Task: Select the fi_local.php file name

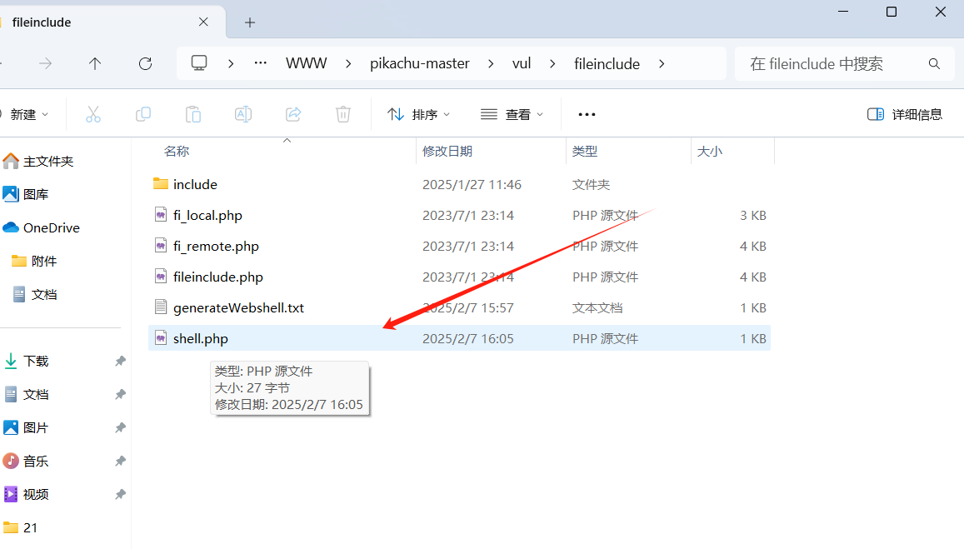Action: click(x=207, y=215)
